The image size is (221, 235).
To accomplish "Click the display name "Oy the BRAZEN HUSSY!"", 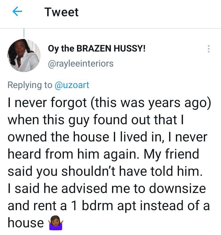I will (97, 48).
